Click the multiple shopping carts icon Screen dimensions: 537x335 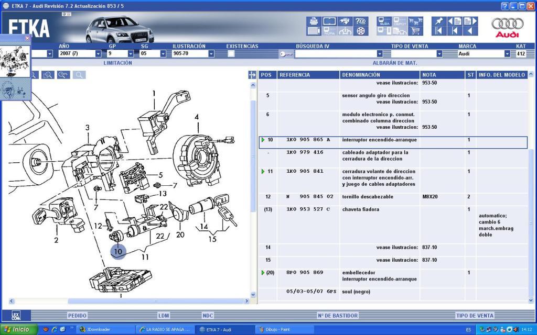point(415,21)
